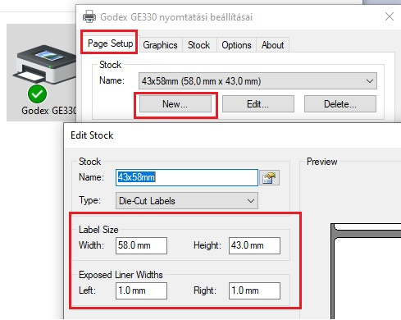Click the Delete... stock button
The image size is (401, 320).
click(340, 104)
